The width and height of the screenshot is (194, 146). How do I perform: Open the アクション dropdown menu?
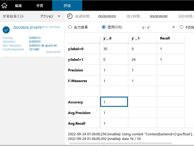pos(50,16)
